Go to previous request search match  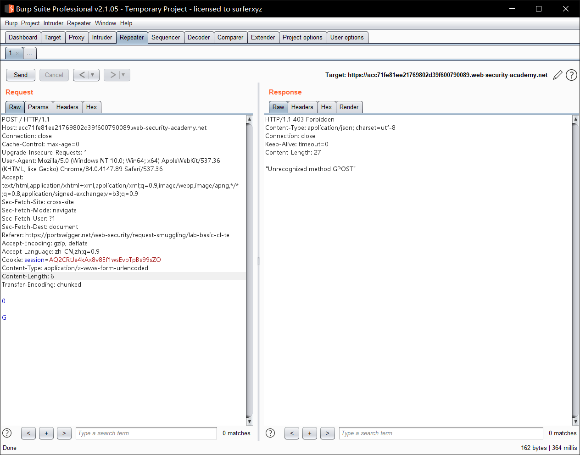28,433
